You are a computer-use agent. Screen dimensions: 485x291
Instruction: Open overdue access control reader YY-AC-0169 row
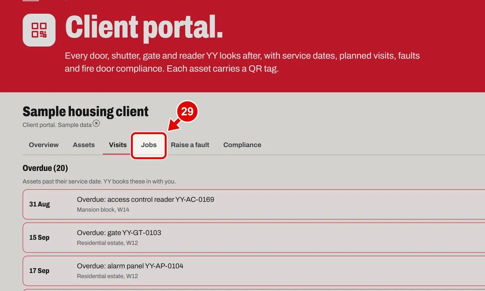(x=254, y=204)
